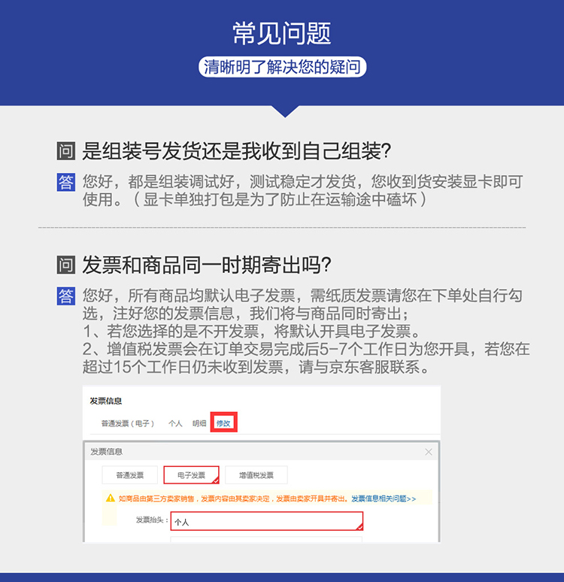Click the 答 icon beside the invoice answer
This screenshot has width=564, height=582.
coord(66,296)
